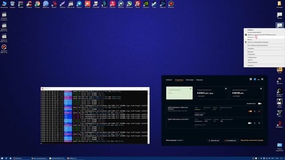The width and height of the screenshot is (285, 160).
Task: Choose 'Создать ярлык' from the context menu
Action: [264, 57]
